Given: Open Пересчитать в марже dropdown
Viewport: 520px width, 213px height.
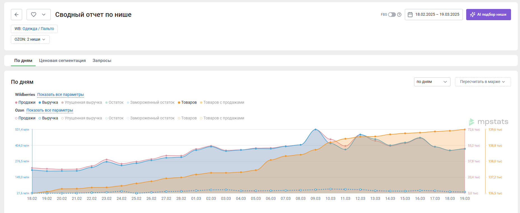Looking at the screenshot, I should [x=482, y=82].
